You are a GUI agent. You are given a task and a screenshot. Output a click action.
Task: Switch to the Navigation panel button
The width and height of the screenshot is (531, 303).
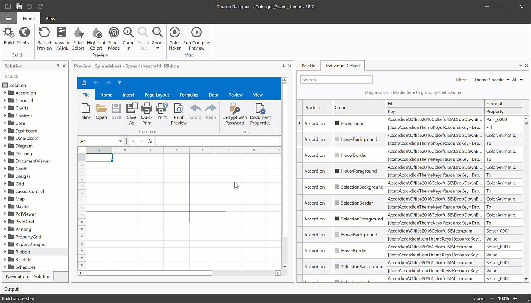(16, 276)
